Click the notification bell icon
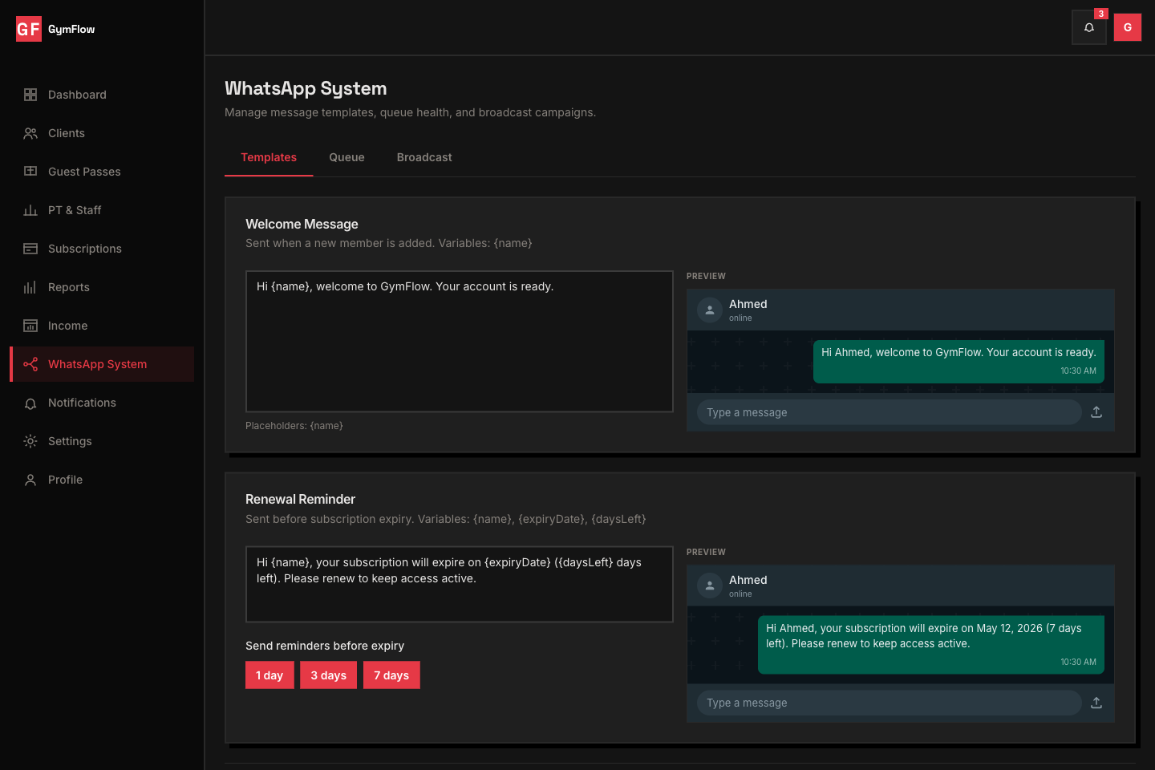The width and height of the screenshot is (1155, 770). click(1088, 27)
